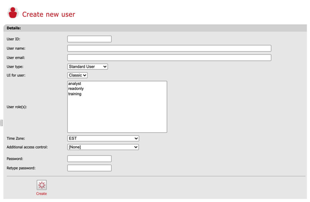Viewport: 310px width, 202px height.
Task: Click the red user avatar icon
Action: point(13,13)
